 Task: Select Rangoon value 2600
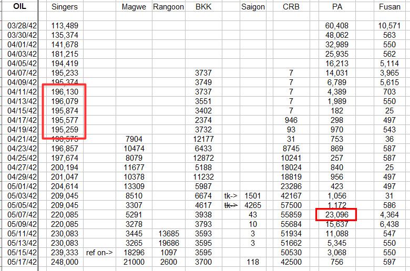coord(169,262)
